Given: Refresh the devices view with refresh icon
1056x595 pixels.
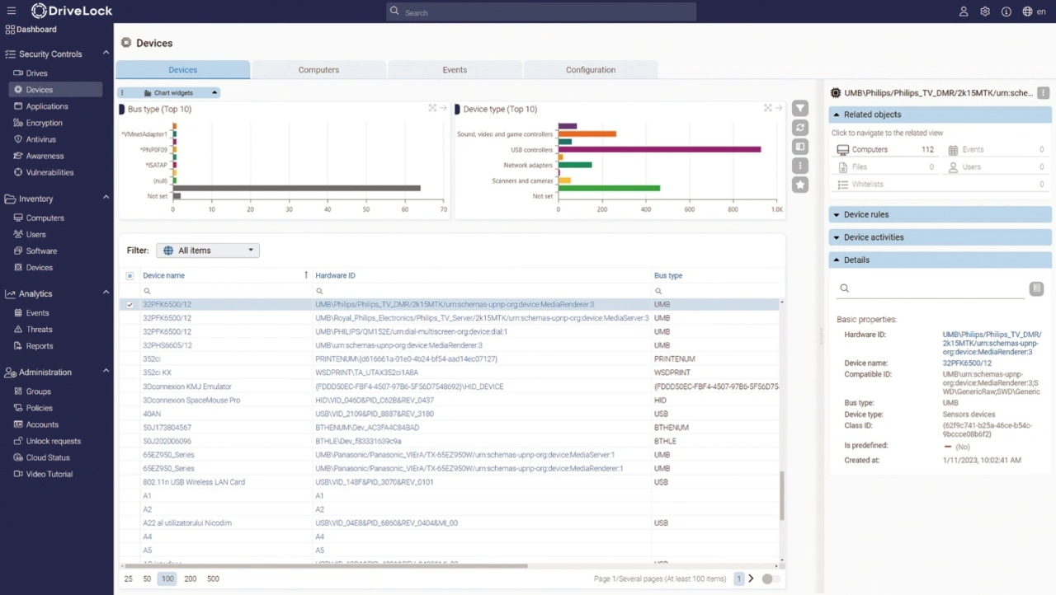Looking at the screenshot, I should pyautogui.click(x=800, y=128).
